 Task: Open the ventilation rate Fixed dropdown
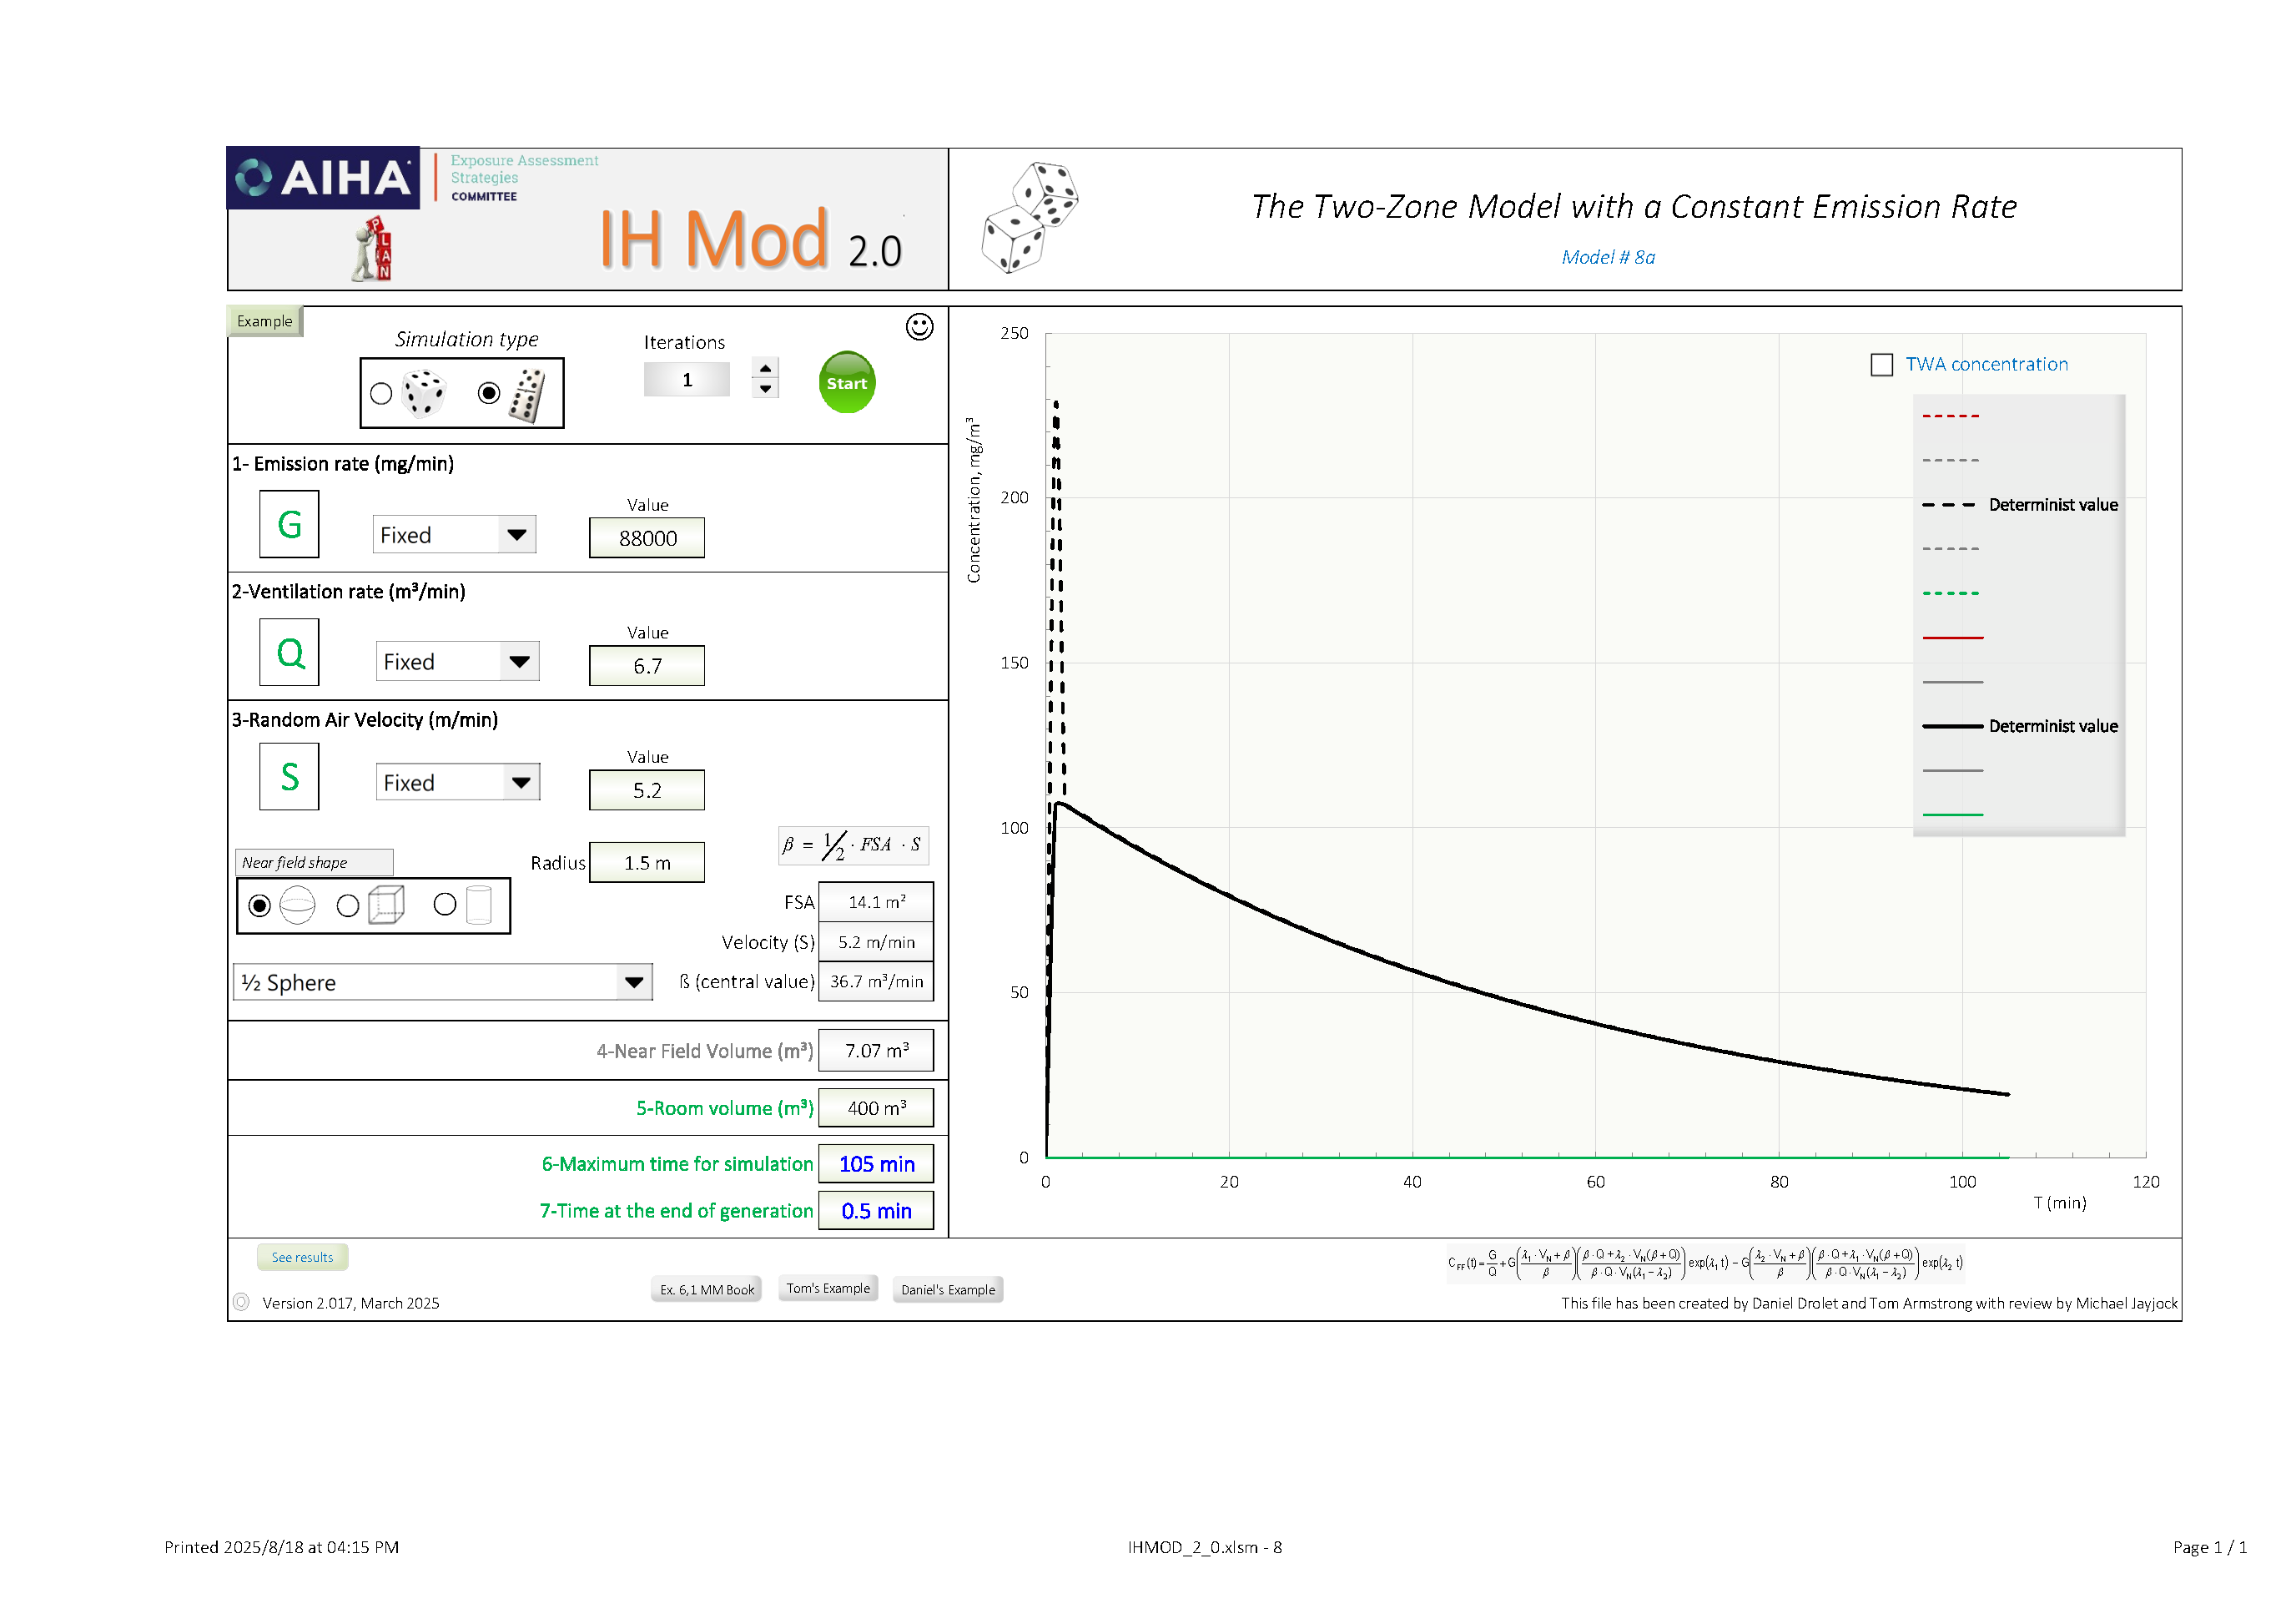point(519,662)
